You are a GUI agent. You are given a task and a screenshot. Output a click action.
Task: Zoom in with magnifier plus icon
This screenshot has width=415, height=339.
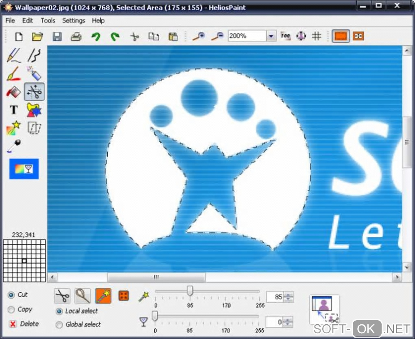pos(199,36)
